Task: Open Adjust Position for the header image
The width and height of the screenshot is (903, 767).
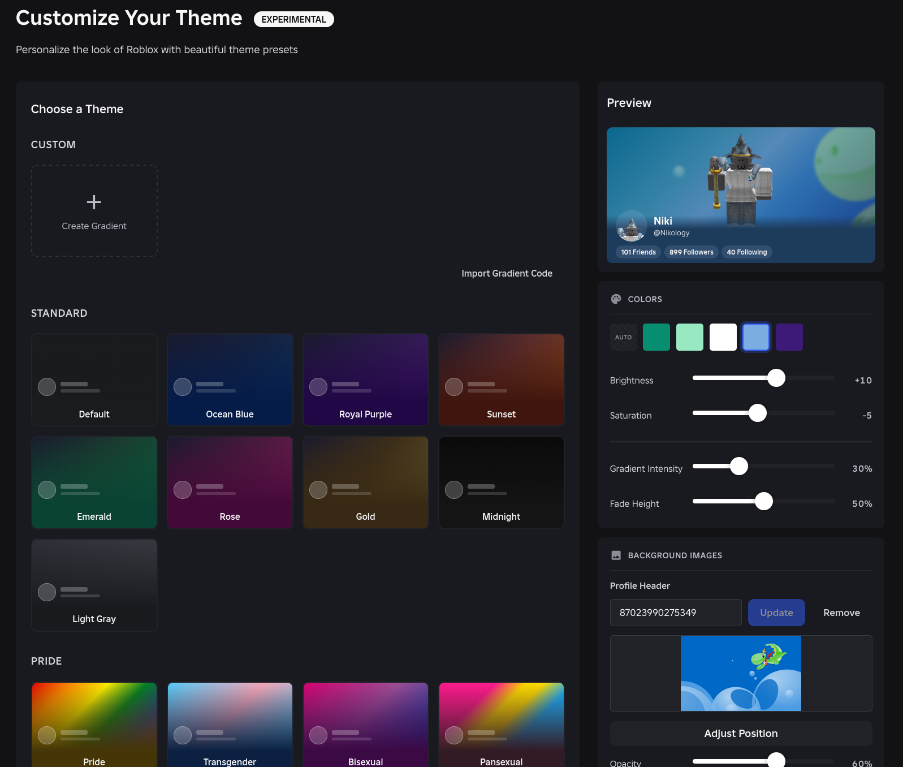Action: 741,733
